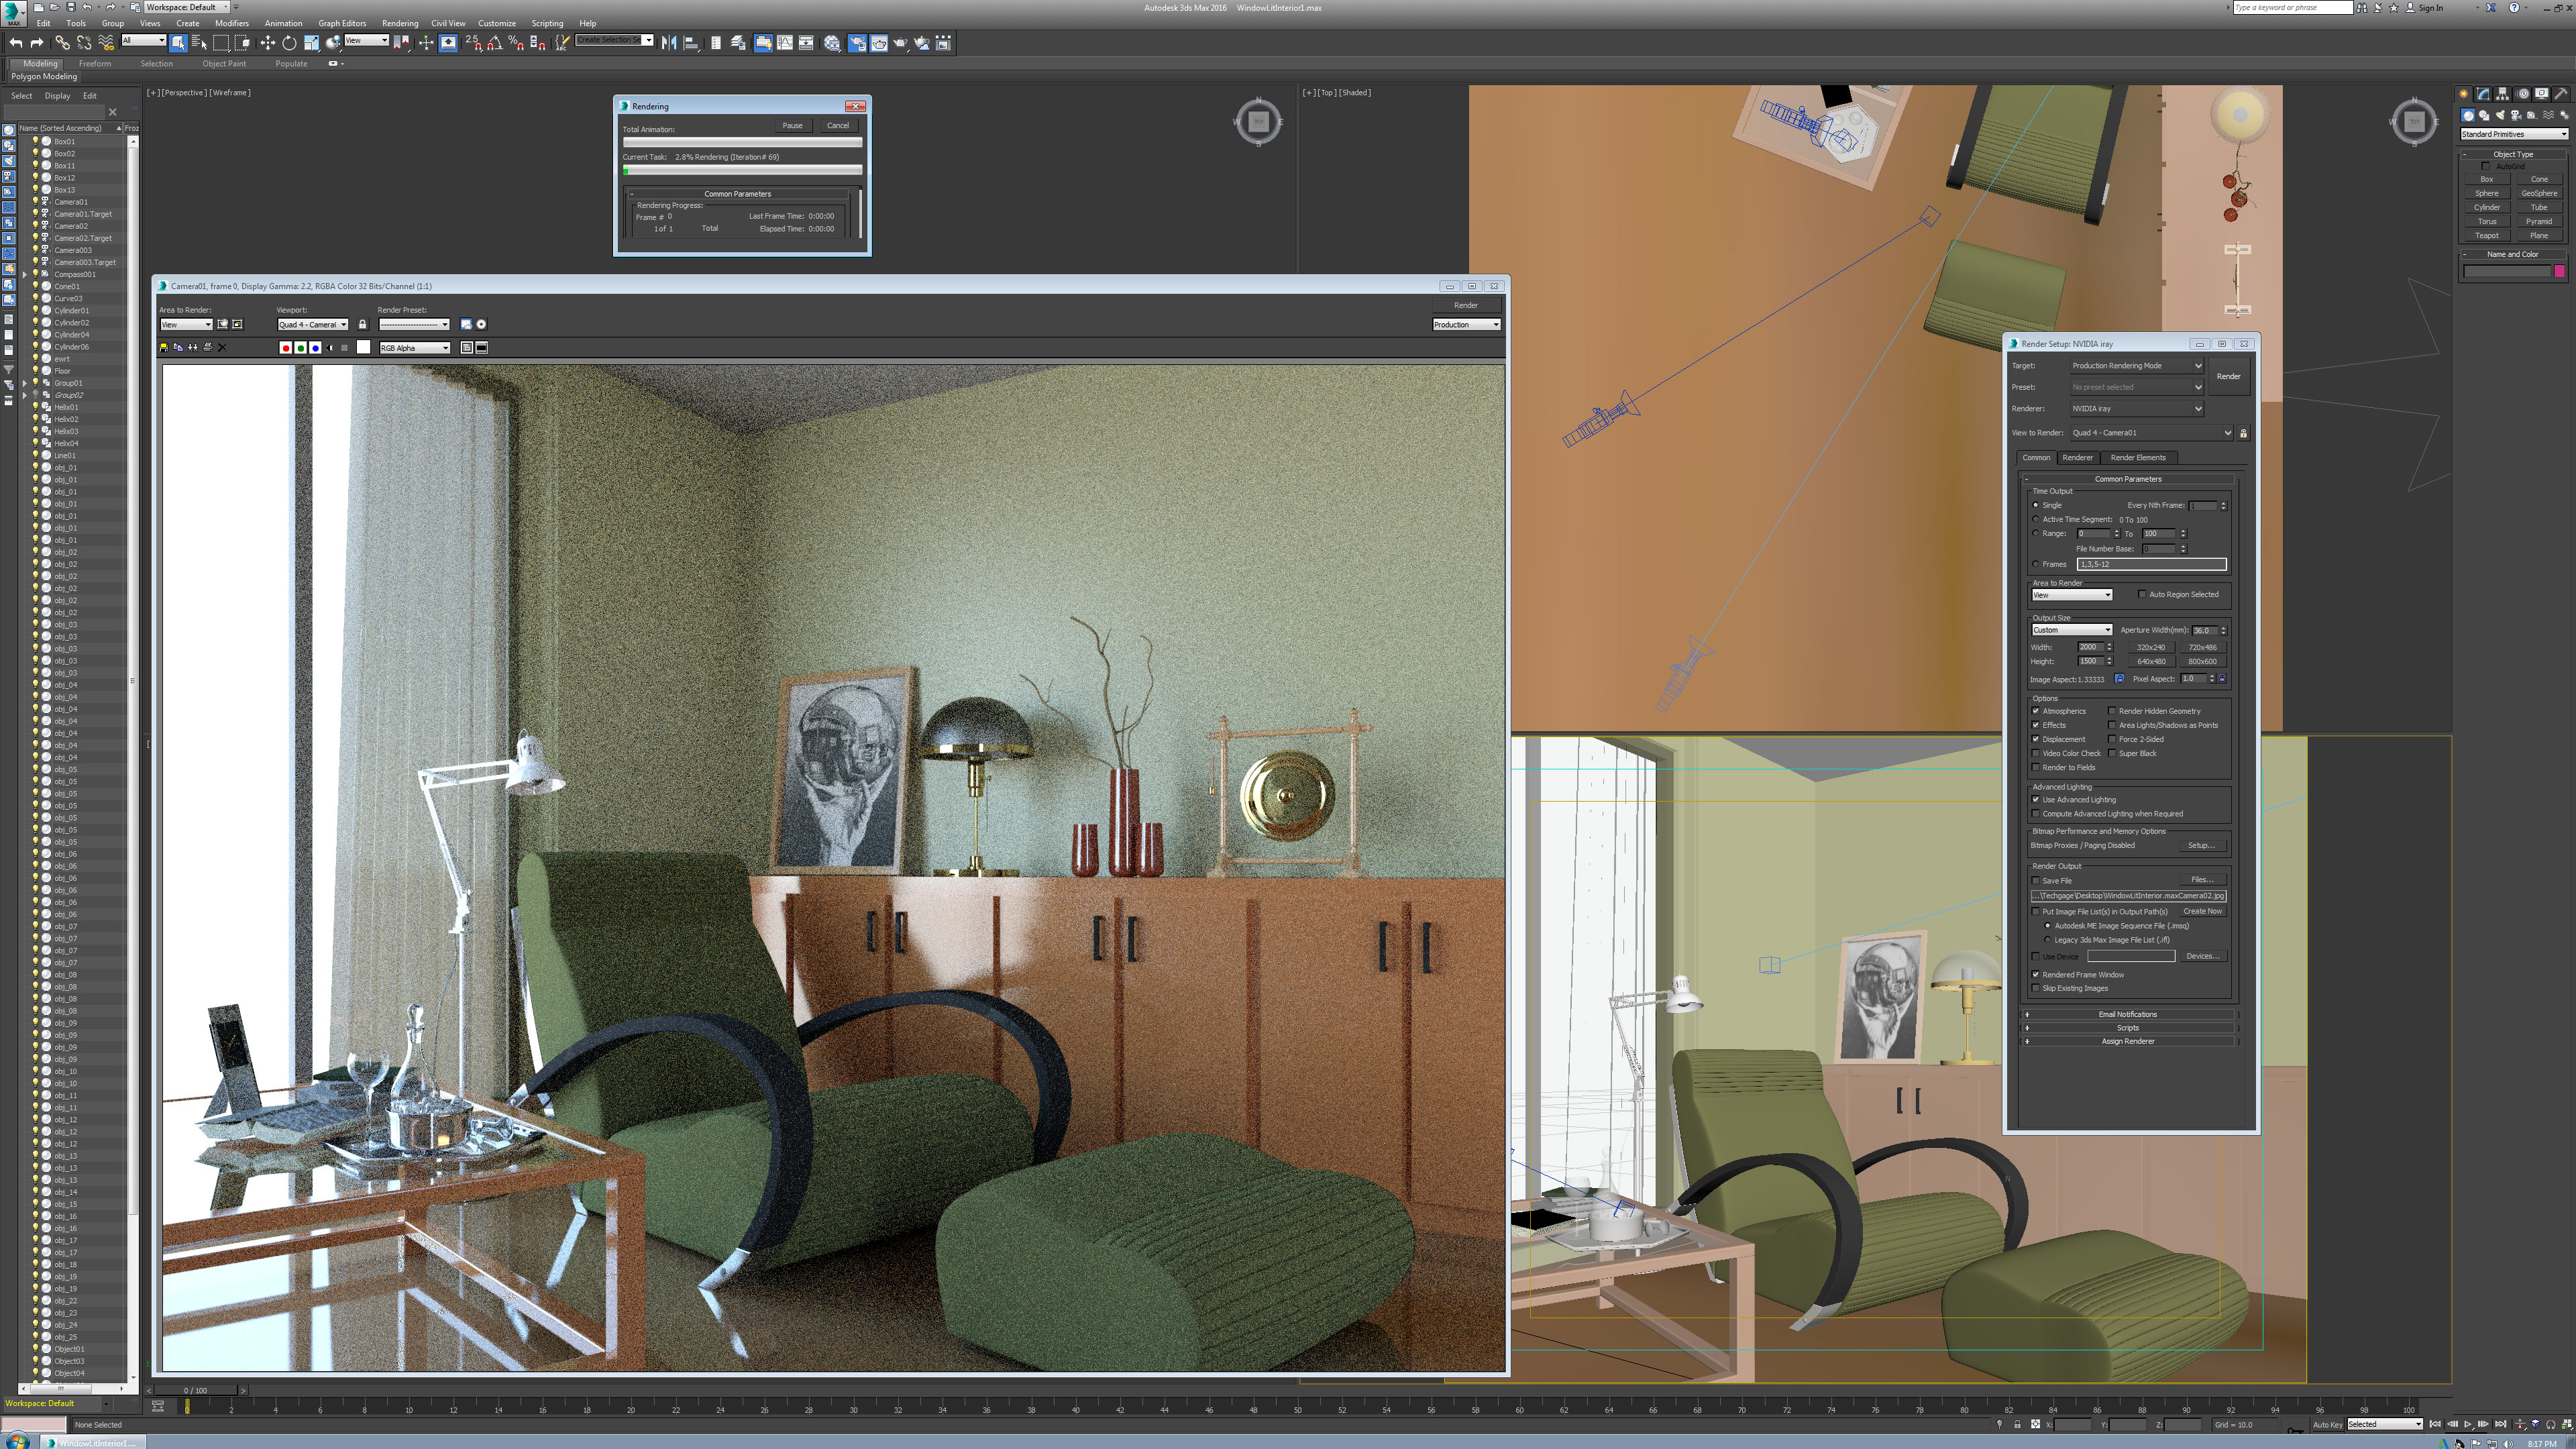
Task: Save rendered image with disk icon
Action: point(164,347)
